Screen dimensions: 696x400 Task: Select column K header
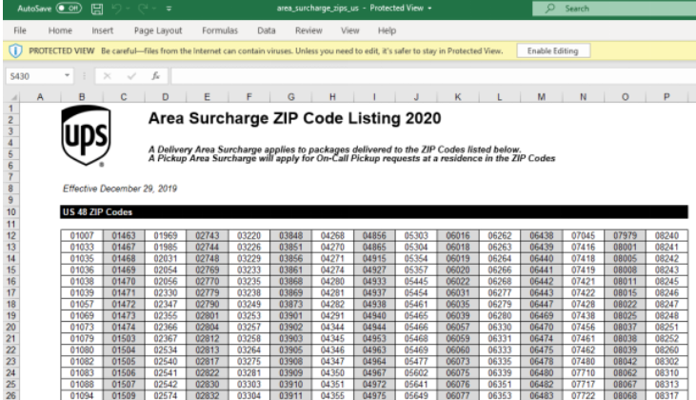coord(458,97)
